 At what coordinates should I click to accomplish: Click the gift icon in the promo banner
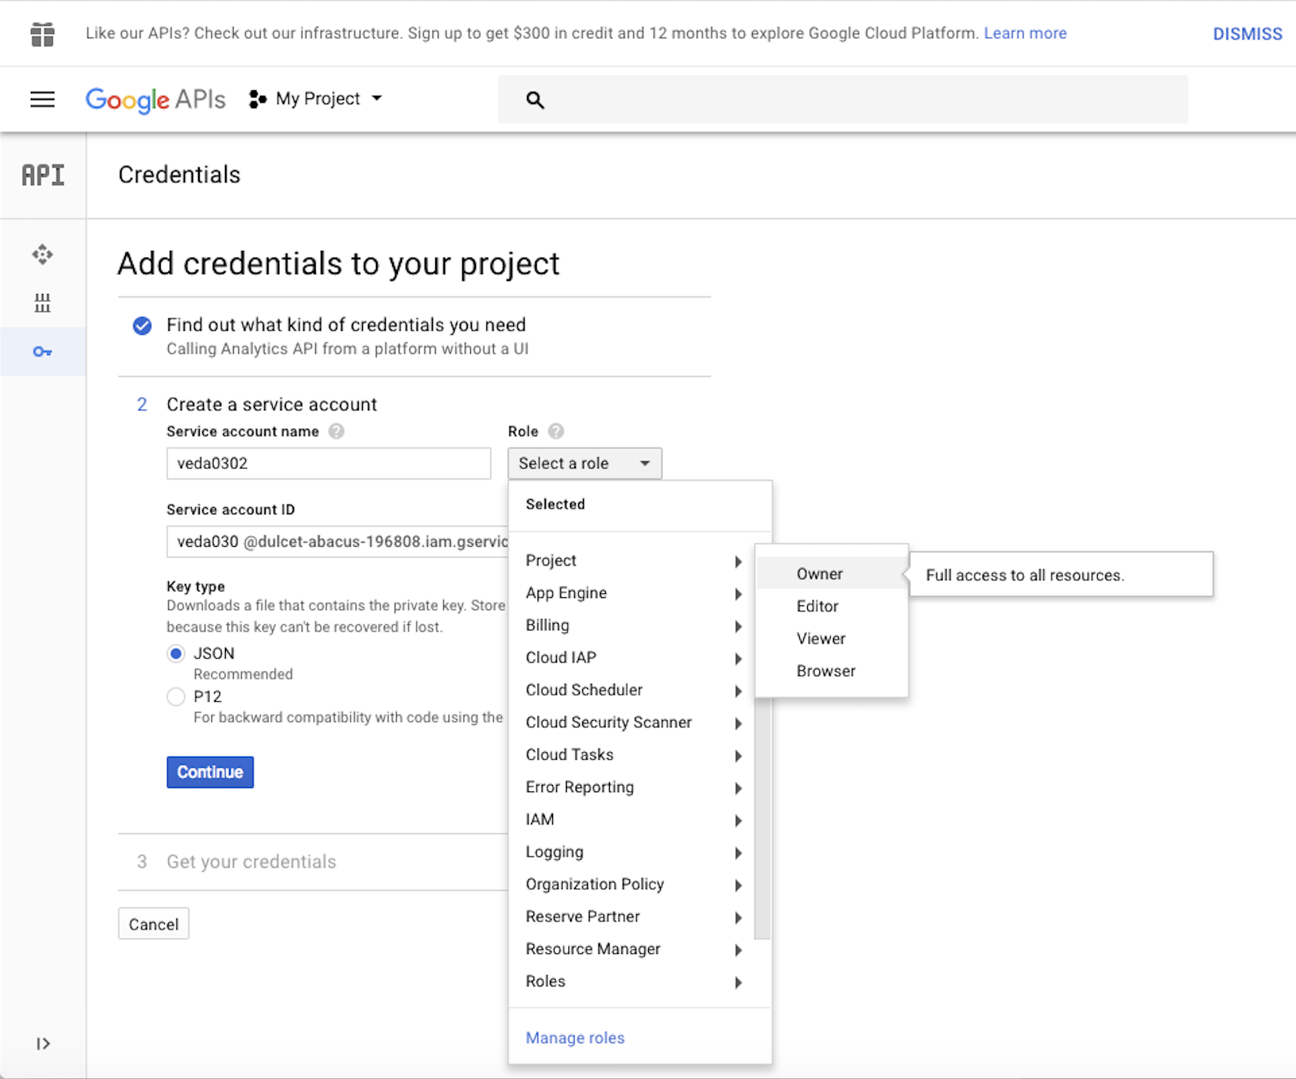tap(42, 34)
